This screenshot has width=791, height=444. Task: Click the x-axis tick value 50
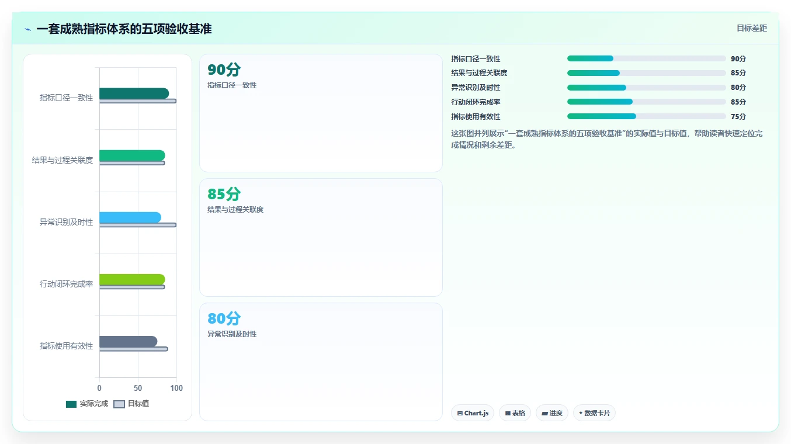138,388
